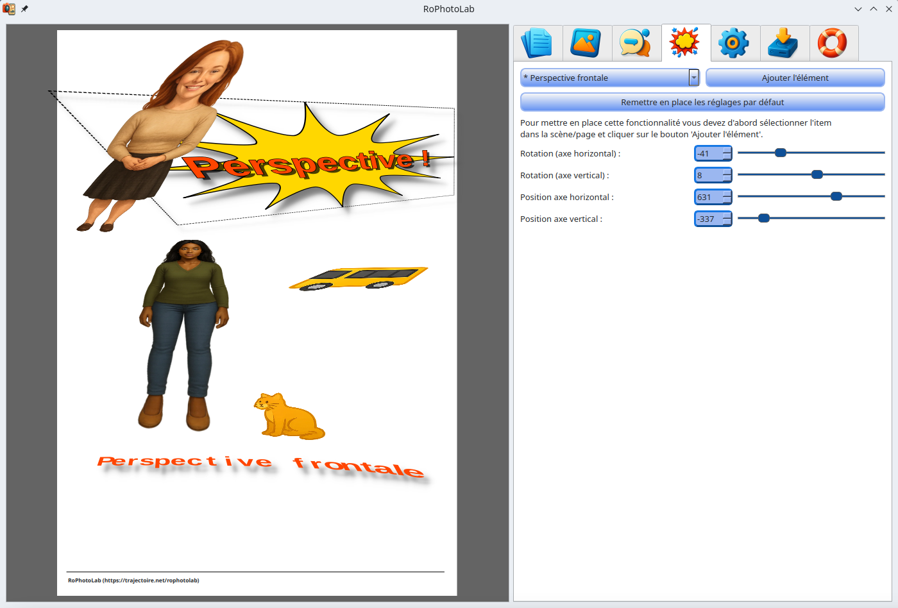
Task: Open the download save tab
Action: point(784,43)
